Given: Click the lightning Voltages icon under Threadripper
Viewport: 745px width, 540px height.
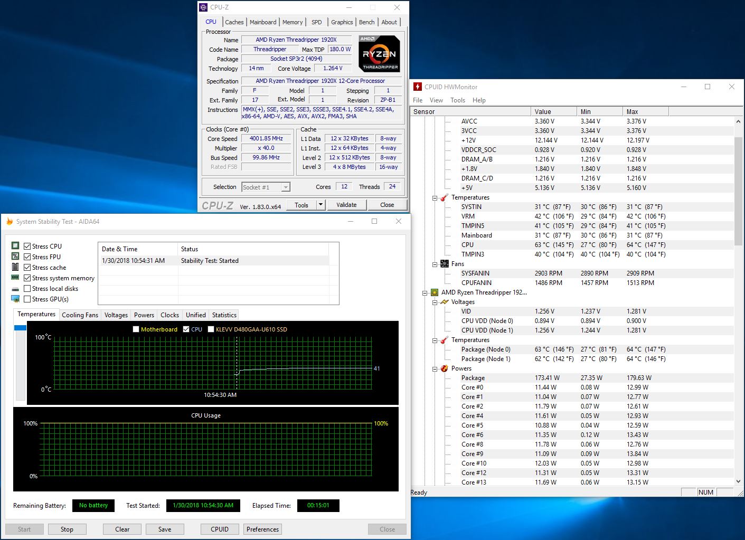Looking at the screenshot, I should (444, 302).
